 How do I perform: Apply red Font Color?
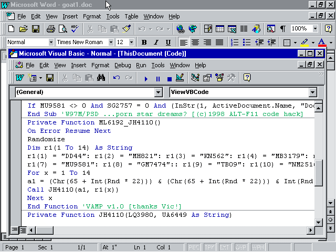click(x=322, y=42)
